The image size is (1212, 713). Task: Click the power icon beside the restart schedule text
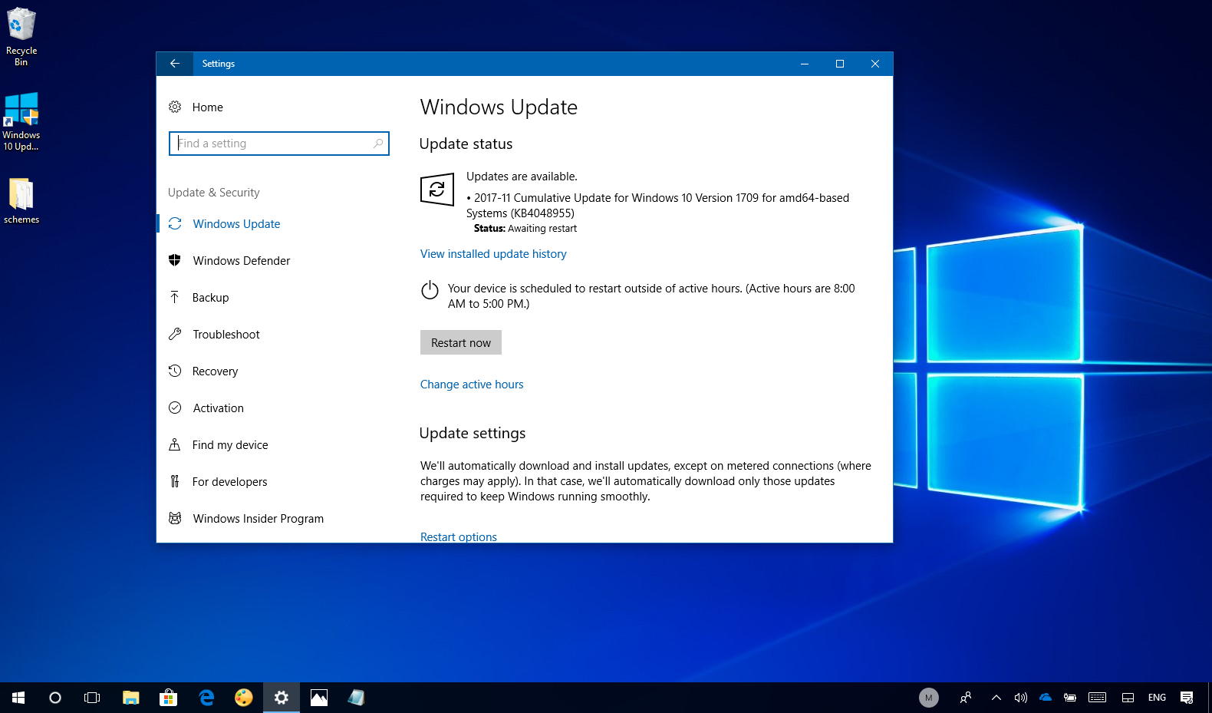coord(430,289)
